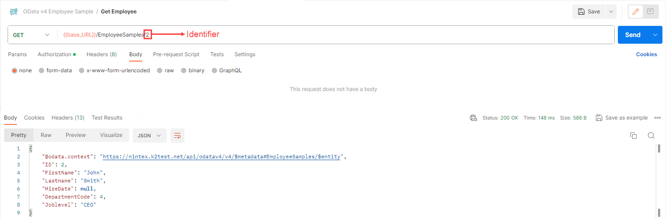
Task: Open the comments icon
Action: [x=650, y=12]
